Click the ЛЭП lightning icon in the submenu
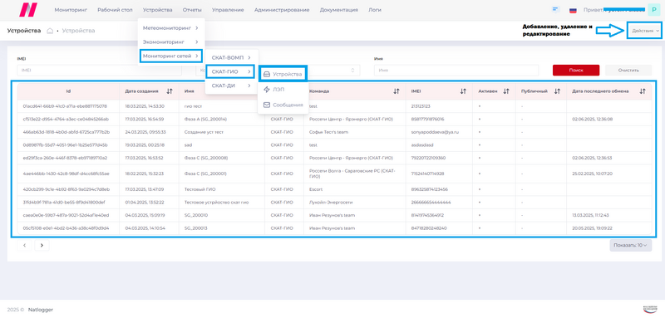 click(x=267, y=90)
